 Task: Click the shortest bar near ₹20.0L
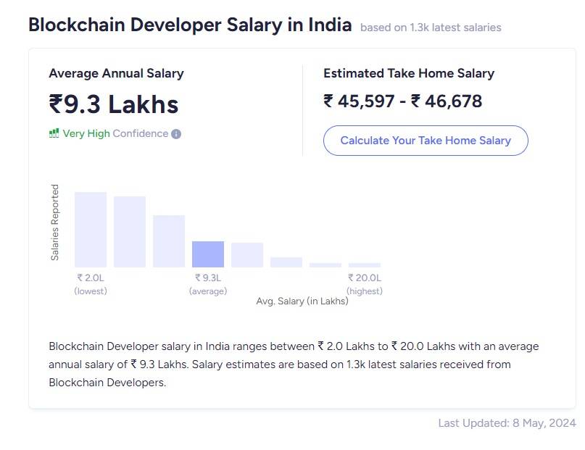point(365,264)
